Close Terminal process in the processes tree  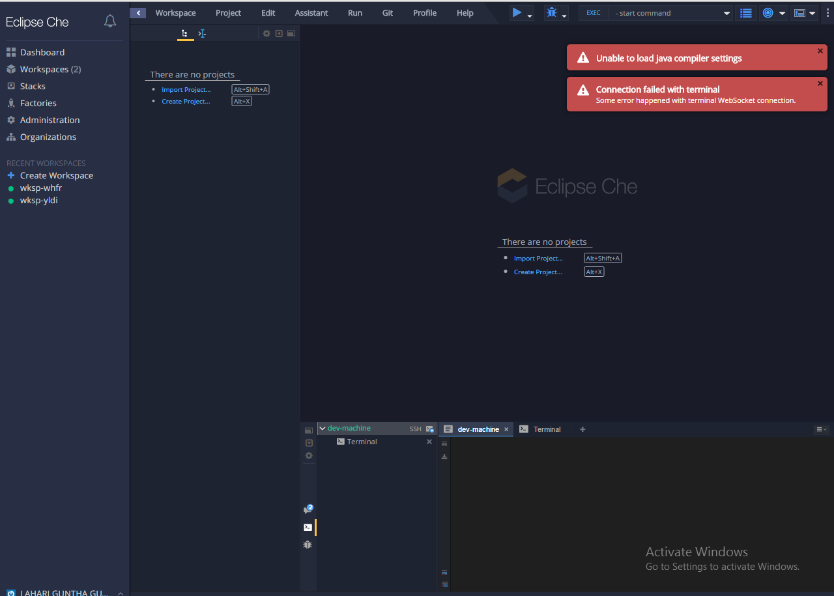[x=429, y=442]
